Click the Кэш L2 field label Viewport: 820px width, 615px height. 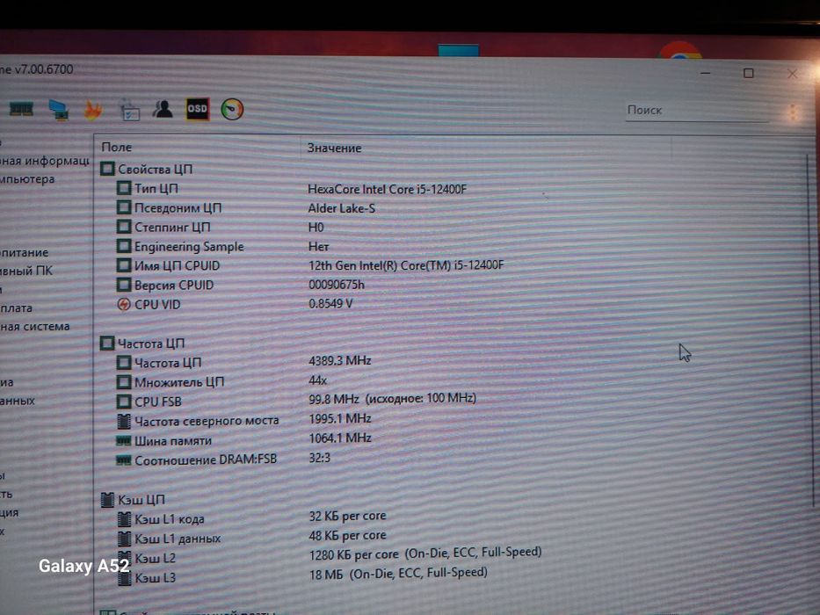click(x=156, y=558)
